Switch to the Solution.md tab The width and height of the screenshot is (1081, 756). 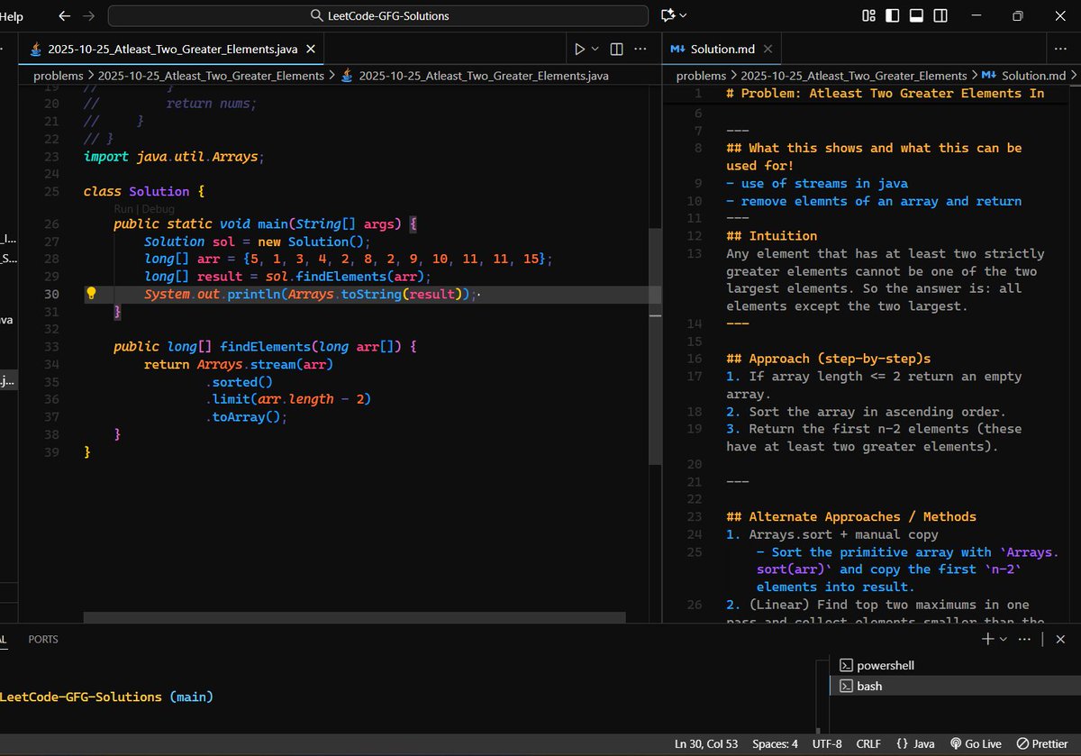pos(722,49)
